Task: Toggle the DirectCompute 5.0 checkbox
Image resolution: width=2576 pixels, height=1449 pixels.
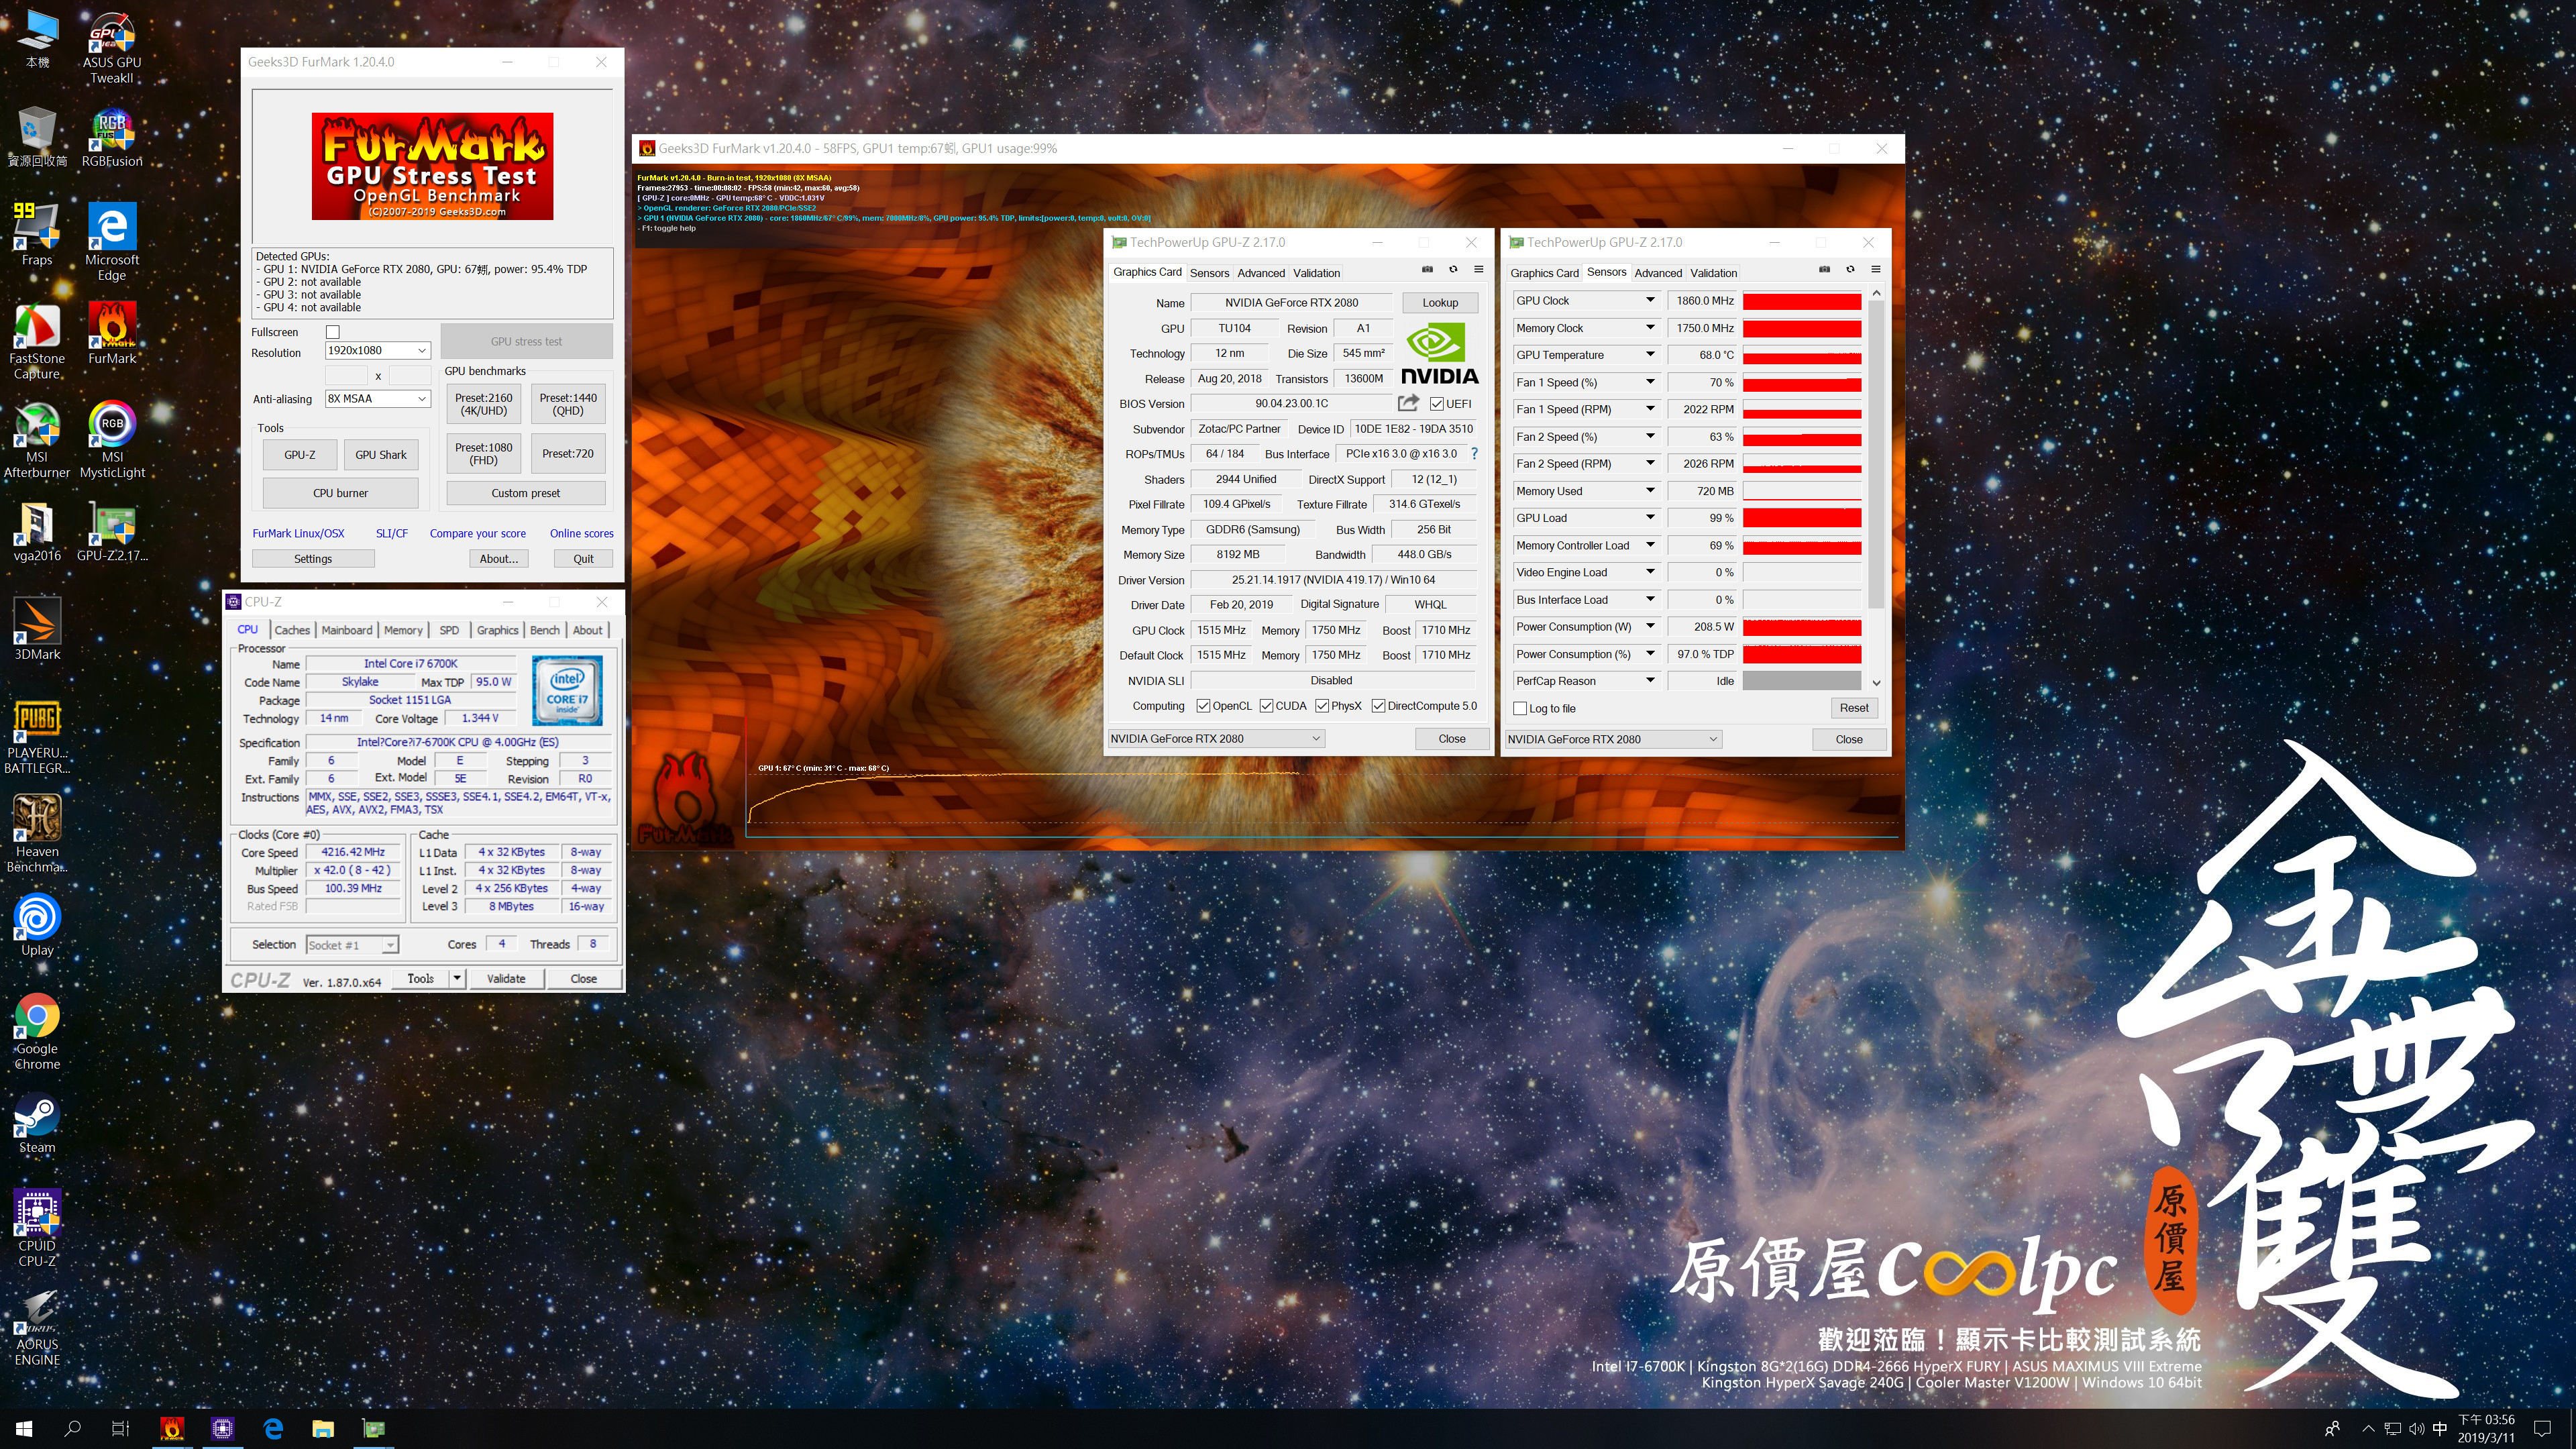Action: 1378,706
